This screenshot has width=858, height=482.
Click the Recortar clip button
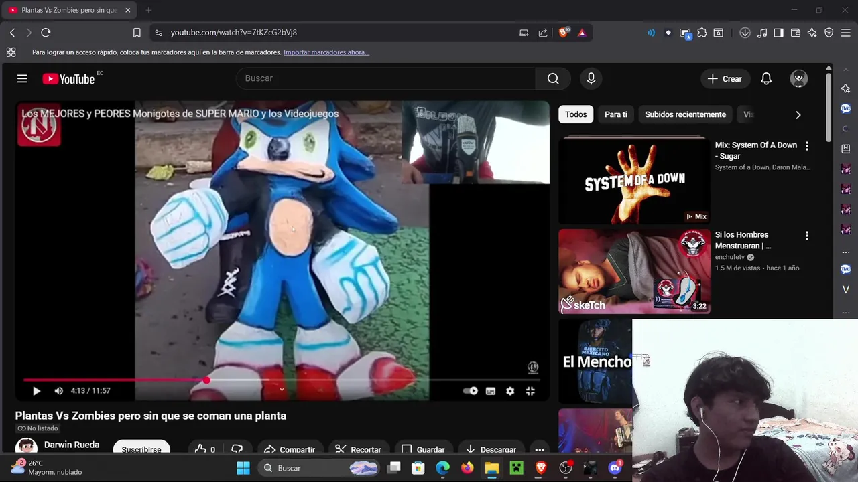358,449
